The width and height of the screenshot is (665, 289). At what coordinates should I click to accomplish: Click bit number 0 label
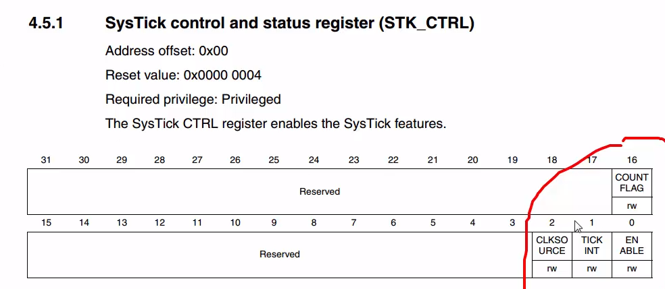631,223
